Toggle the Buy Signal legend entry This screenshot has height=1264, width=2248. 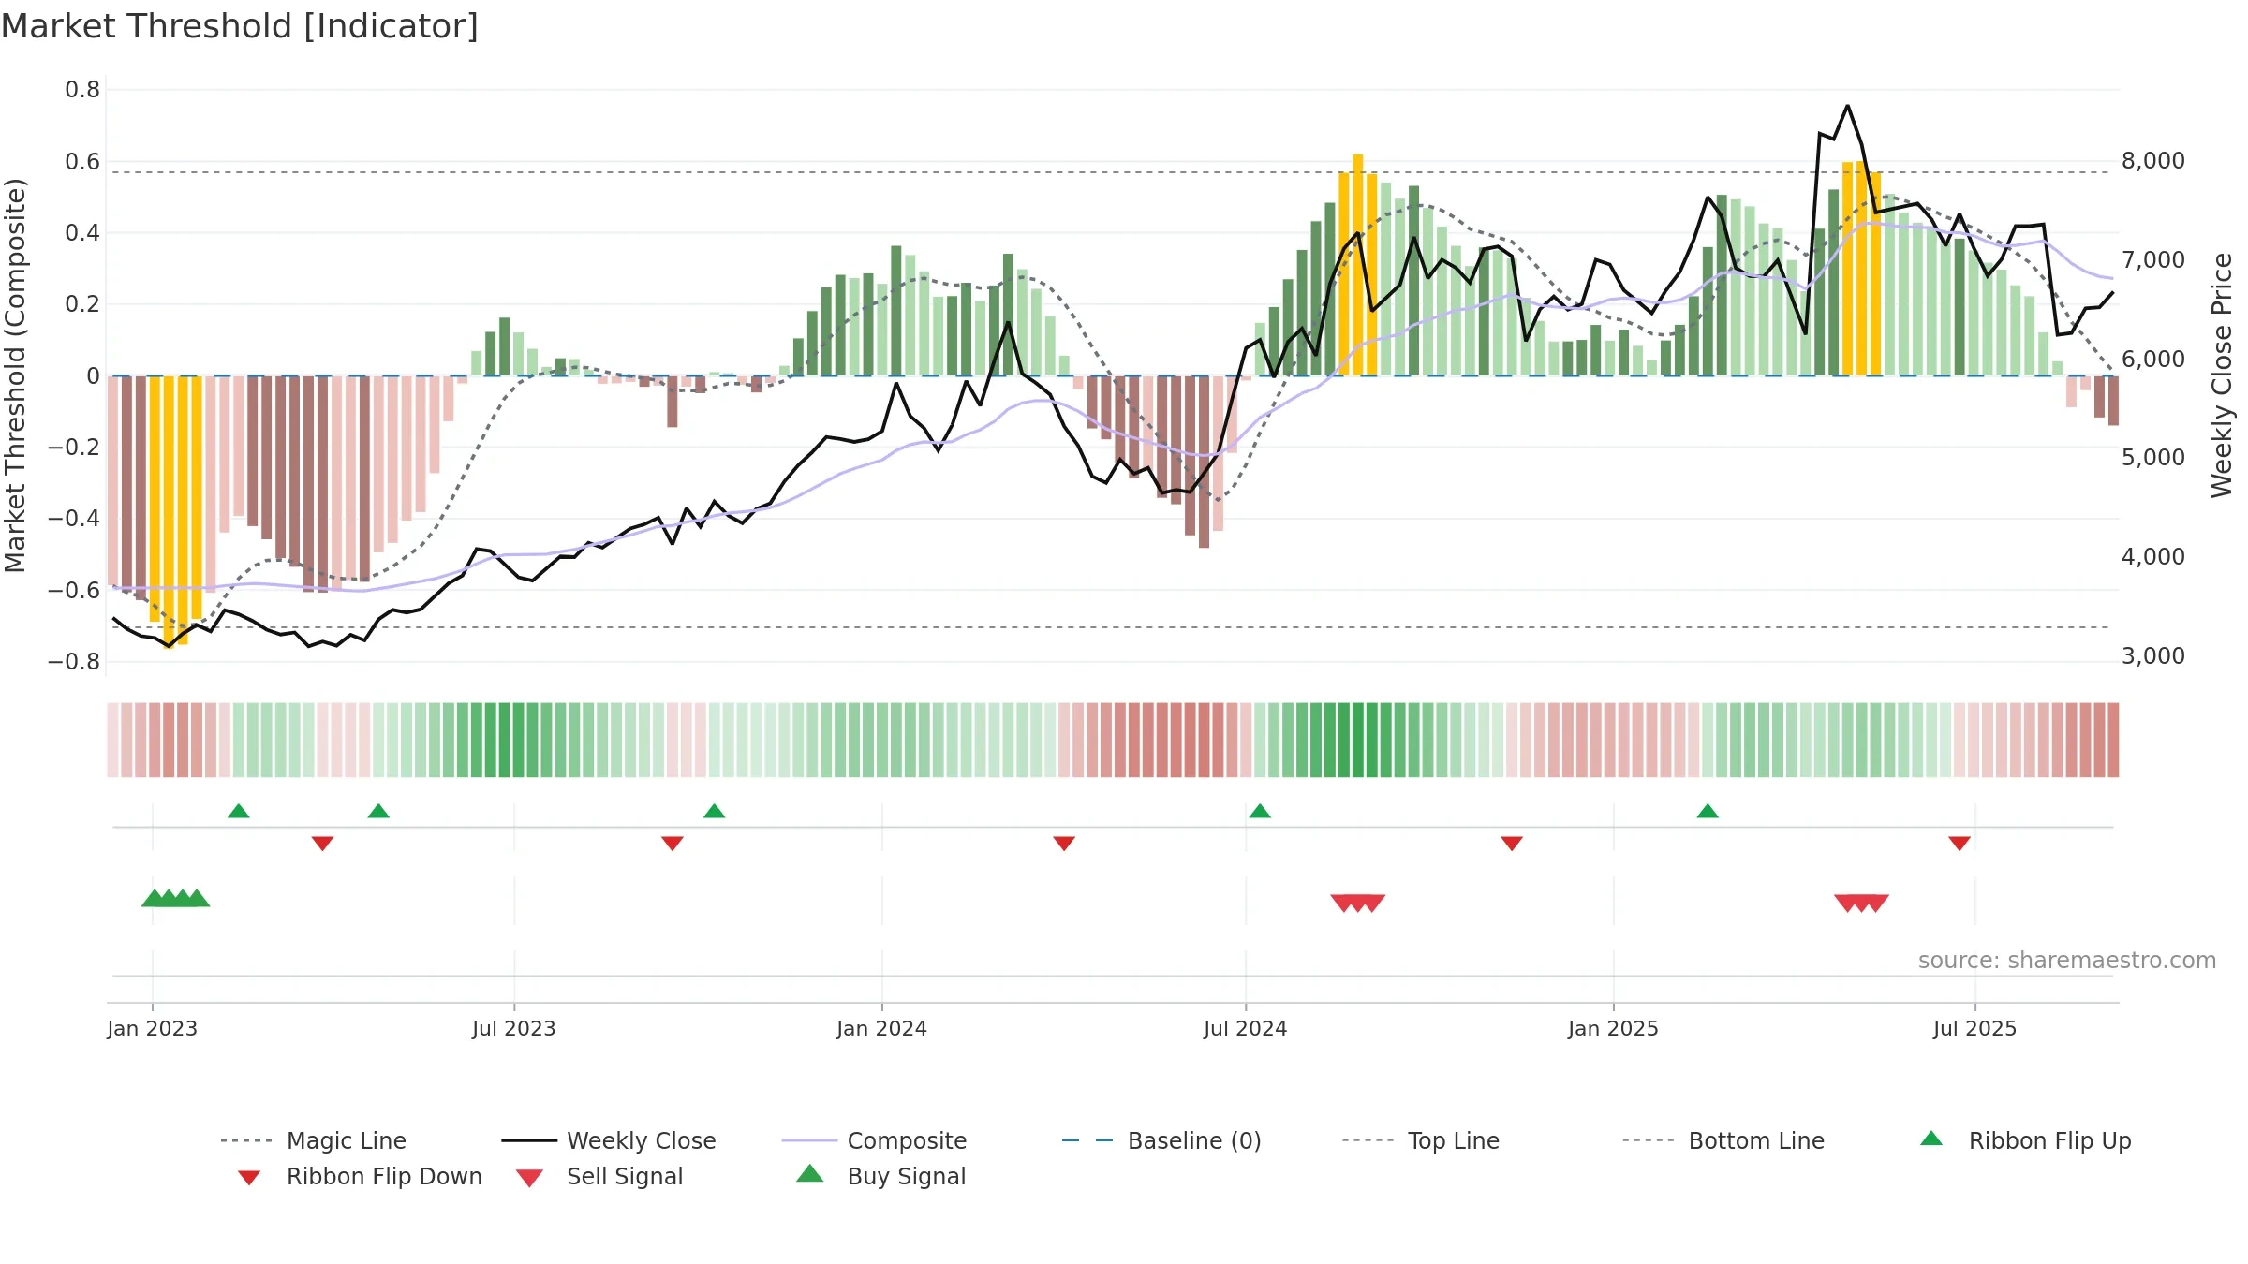(880, 1176)
